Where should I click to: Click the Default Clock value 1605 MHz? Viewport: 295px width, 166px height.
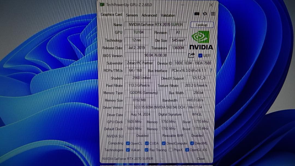tap(134, 129)
